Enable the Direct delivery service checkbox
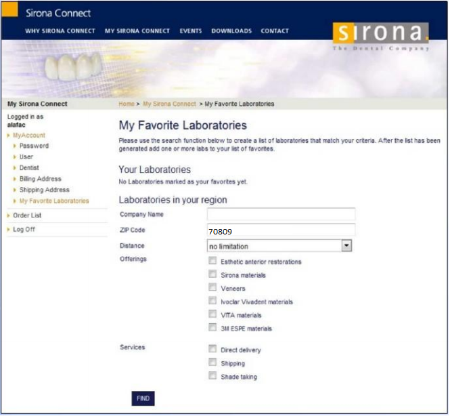This screenshot has width=450, height=416. coord(212,349)
